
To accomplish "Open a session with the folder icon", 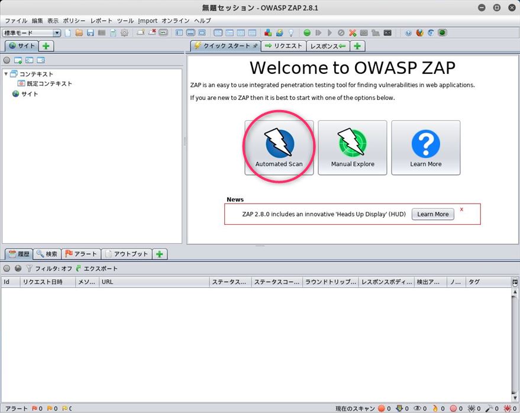I will tap(79, 33).
